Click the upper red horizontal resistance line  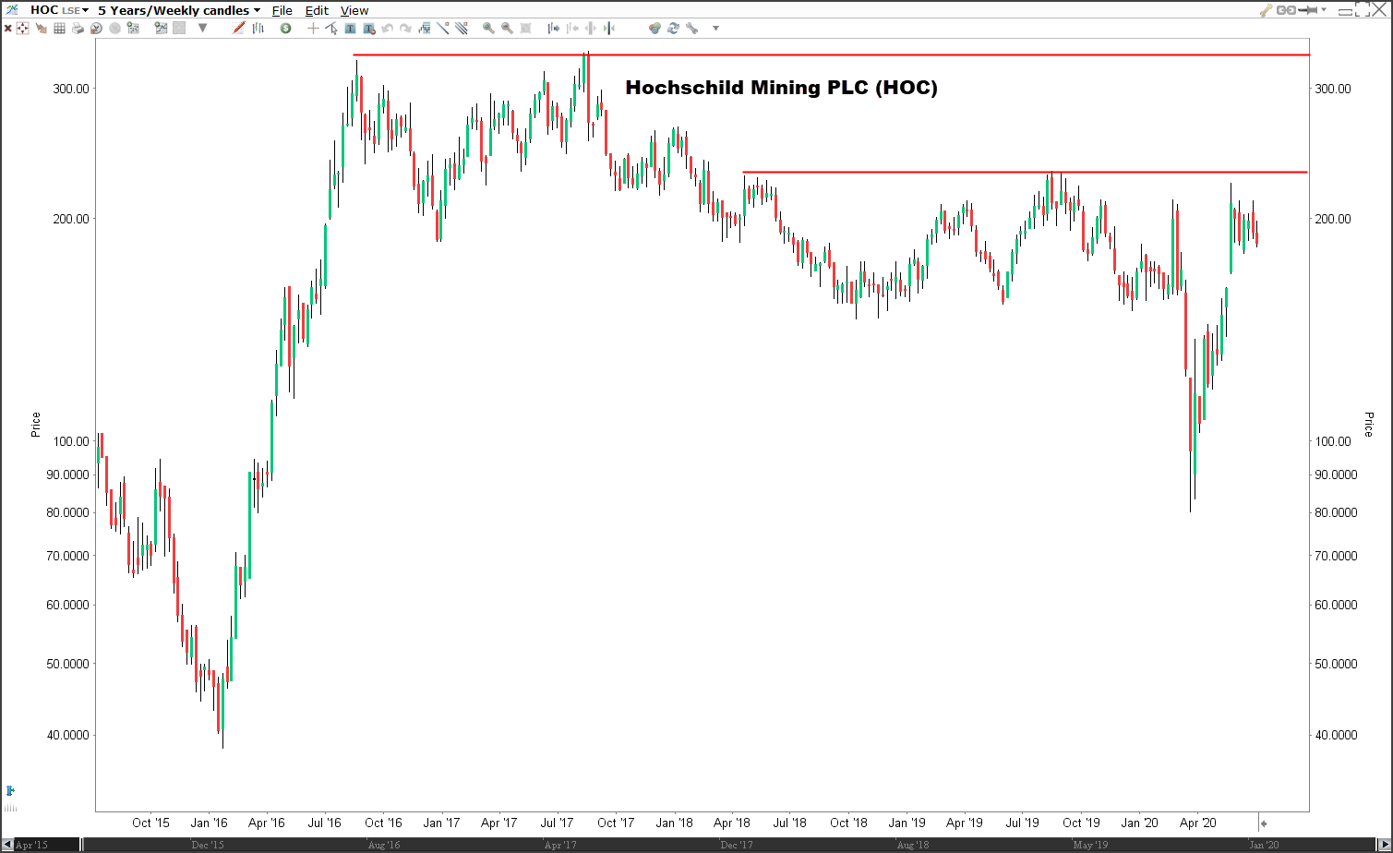(x=831, y=55)
